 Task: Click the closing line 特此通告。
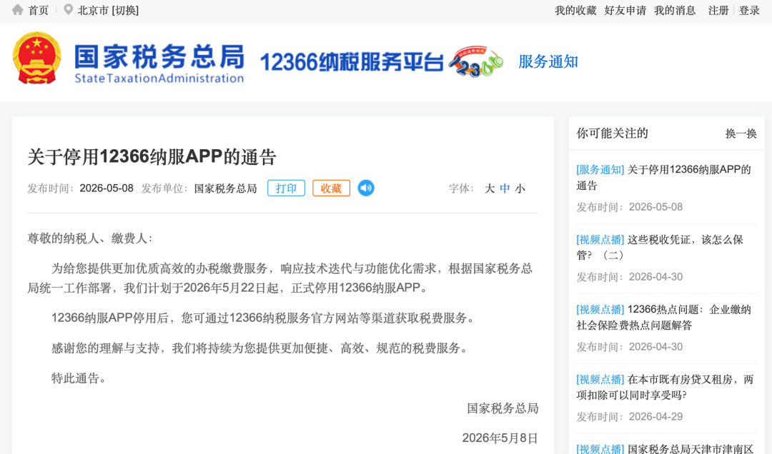[79, 378]
